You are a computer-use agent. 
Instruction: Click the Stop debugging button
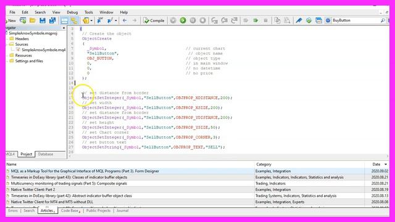tap(202, 20)
